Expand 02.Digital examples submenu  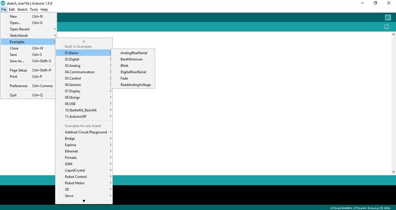[x=84, y=59]
